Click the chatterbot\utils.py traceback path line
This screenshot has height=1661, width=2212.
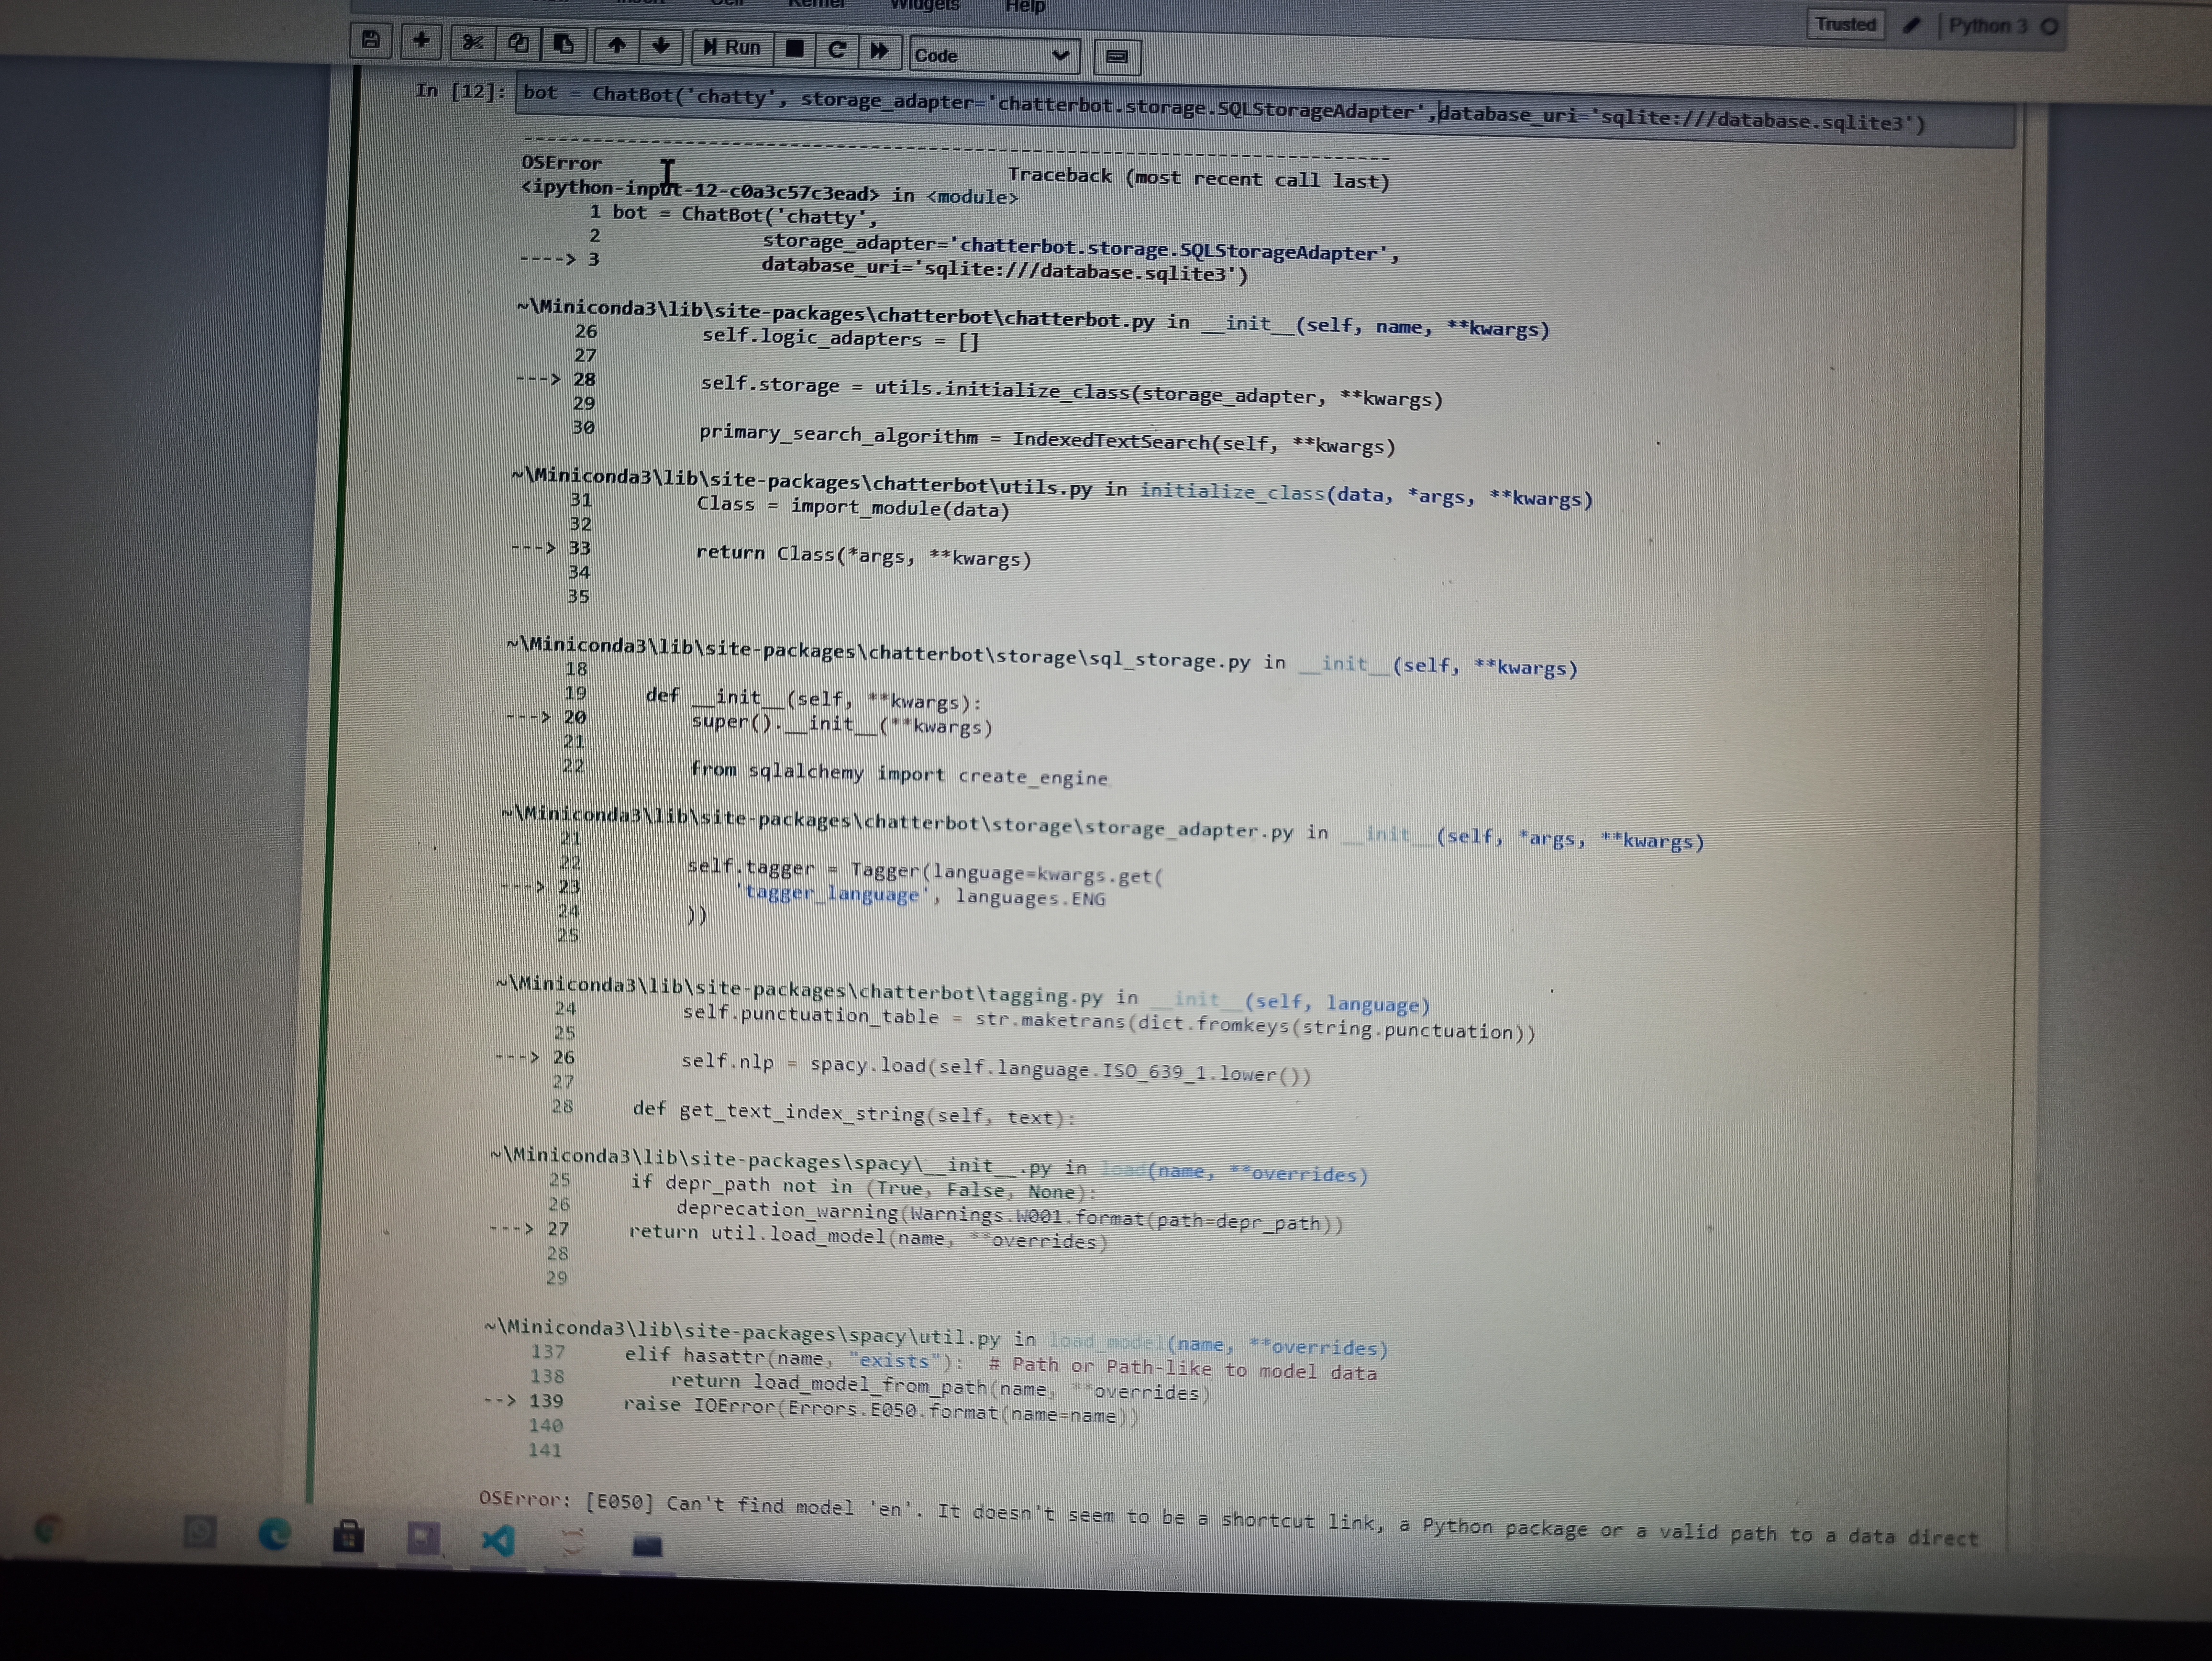click(x=1051, y=488)
